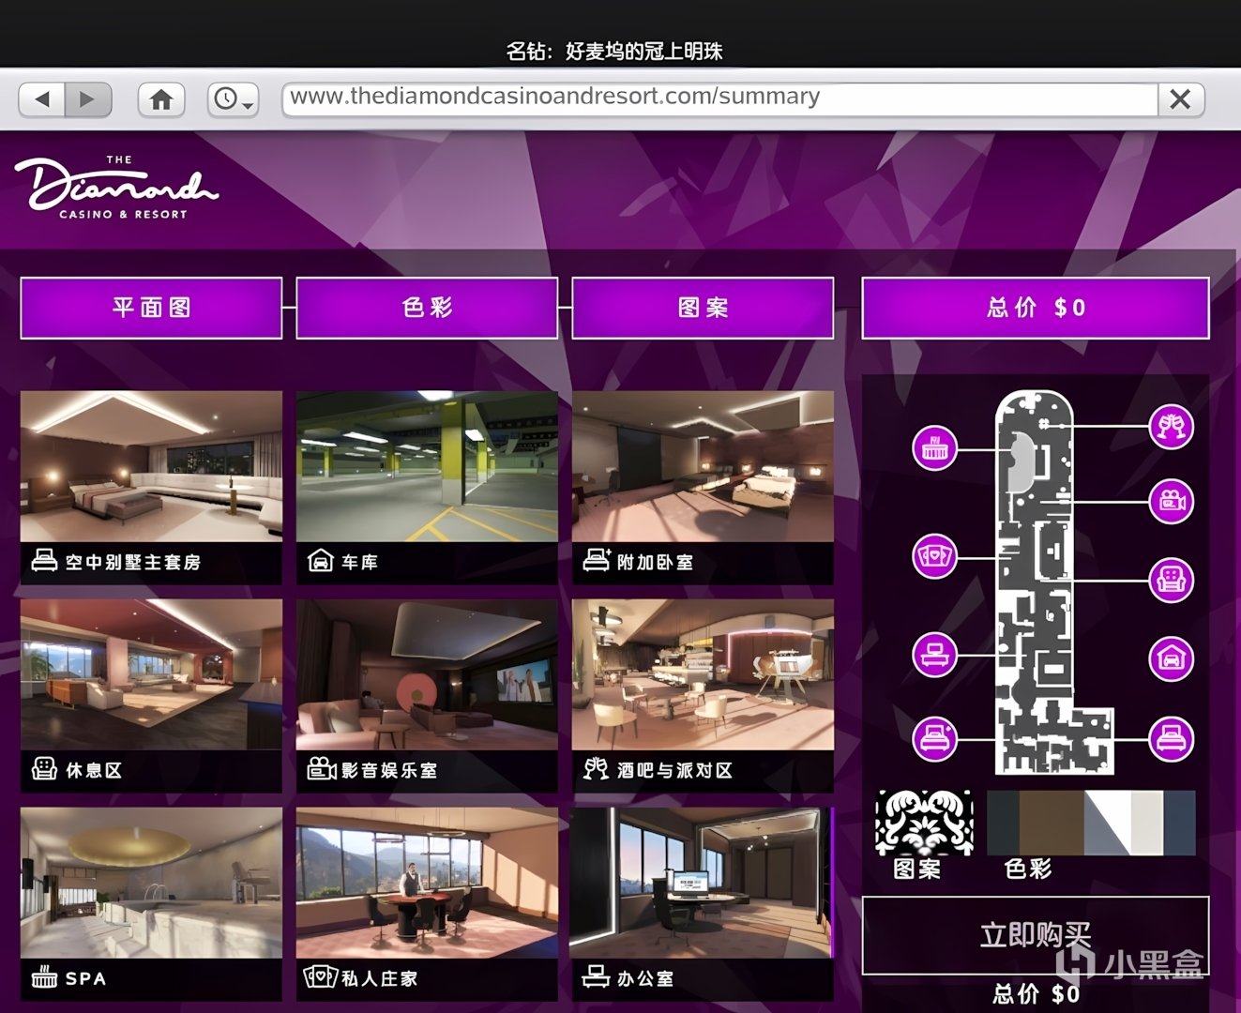Open the 酒吧与派对区 room card
Screen dimensions: 1241x1013
[703, 695]
